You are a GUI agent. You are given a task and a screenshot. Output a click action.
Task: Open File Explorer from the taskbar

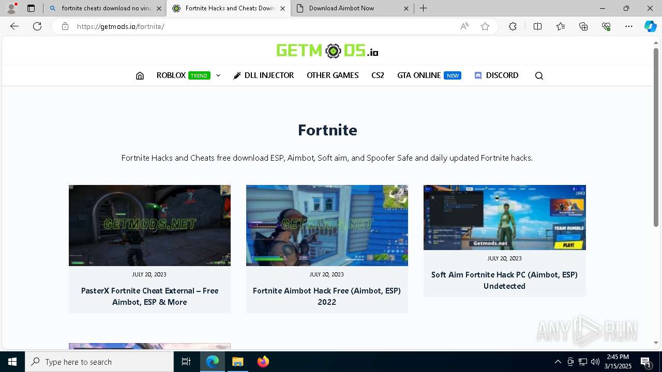[x=237, y=362]
